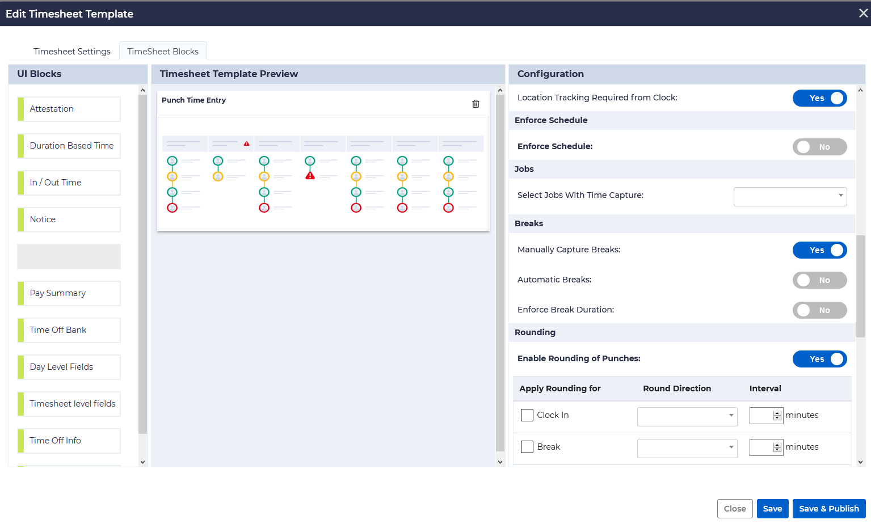Viewport: 871px width, 524px height.
Task: Delete the Punch Time Entry block
Action: [476, 104]
